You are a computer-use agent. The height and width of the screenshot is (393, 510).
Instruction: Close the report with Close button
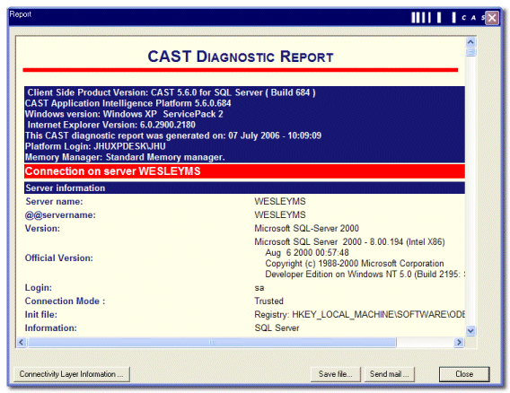[x=464, y=374]
